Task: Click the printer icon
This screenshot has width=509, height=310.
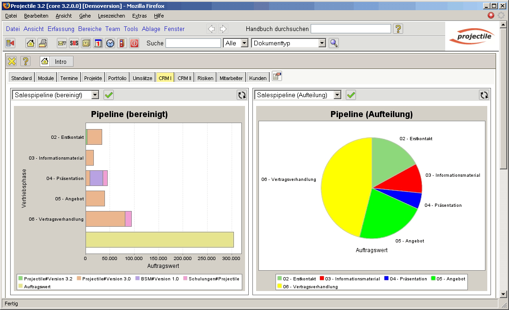Action: click(x=43, y=43)
